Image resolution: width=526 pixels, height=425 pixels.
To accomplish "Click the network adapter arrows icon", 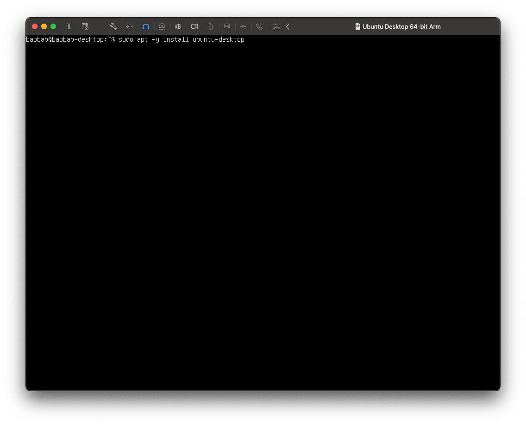I will click(x=130, y=26).
